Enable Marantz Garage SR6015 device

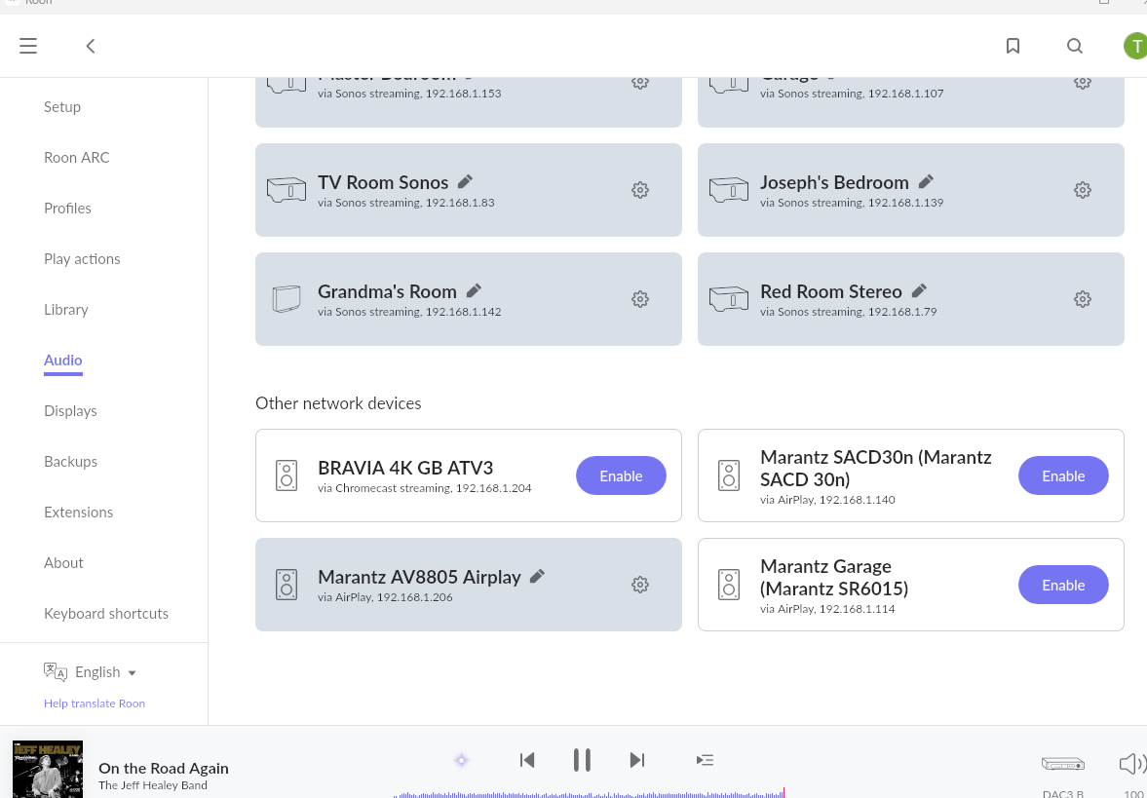click(1063, 585)
